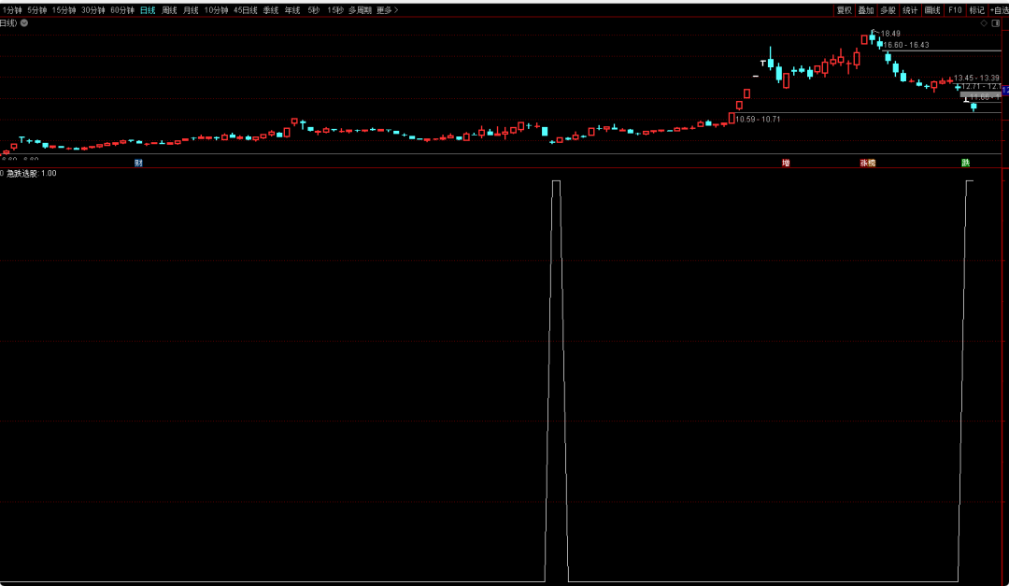The height and width of the screenshot is (586, 1009).
Task: Add stock via +自选 button
Action: tap(1000, 10)
